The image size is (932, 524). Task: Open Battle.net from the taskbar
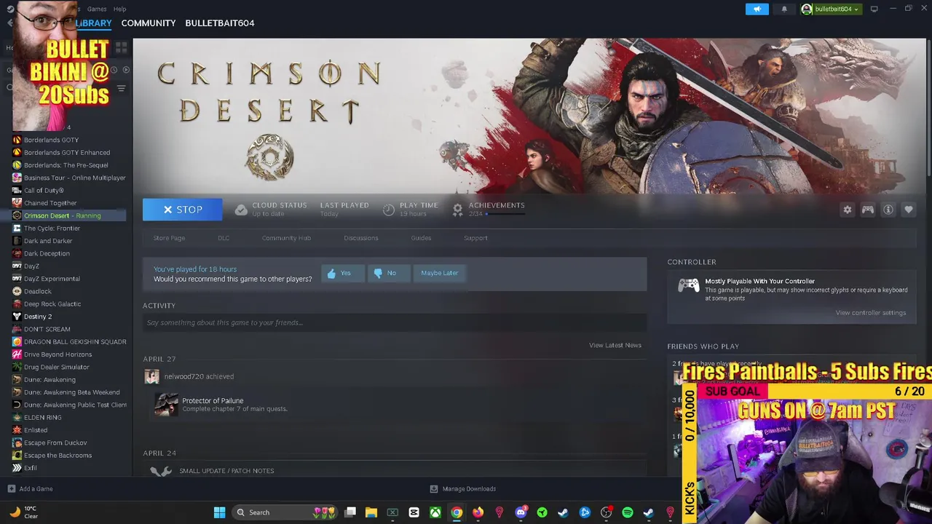pyautogui.click(x=585, y=512)
